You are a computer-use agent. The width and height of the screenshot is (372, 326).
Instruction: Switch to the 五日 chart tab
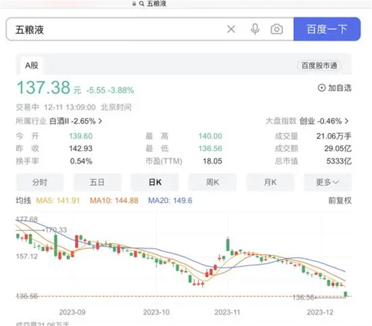click(x=97, y=182)
